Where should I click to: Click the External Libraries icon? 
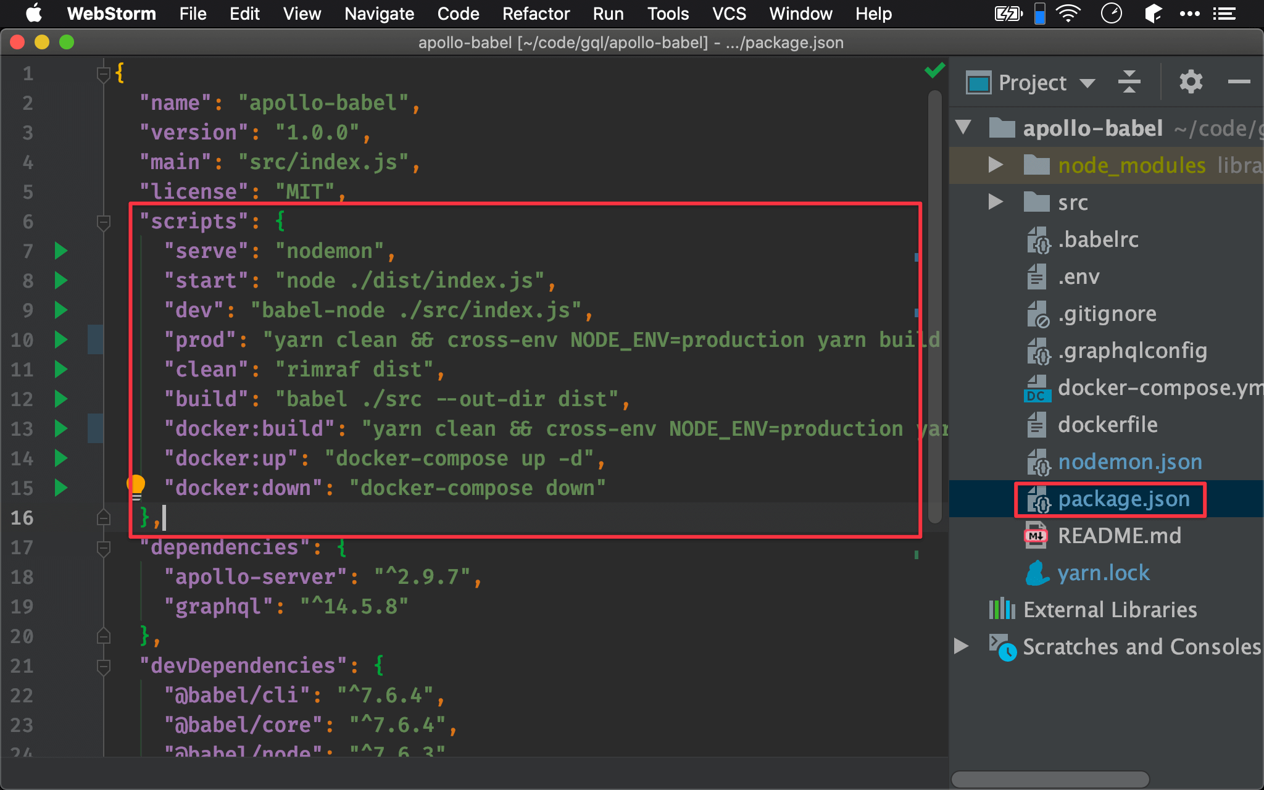click(1002, 610)
